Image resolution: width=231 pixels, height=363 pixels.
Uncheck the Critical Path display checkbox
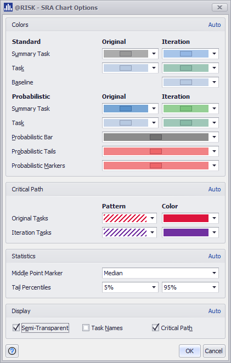coord(155,327)
